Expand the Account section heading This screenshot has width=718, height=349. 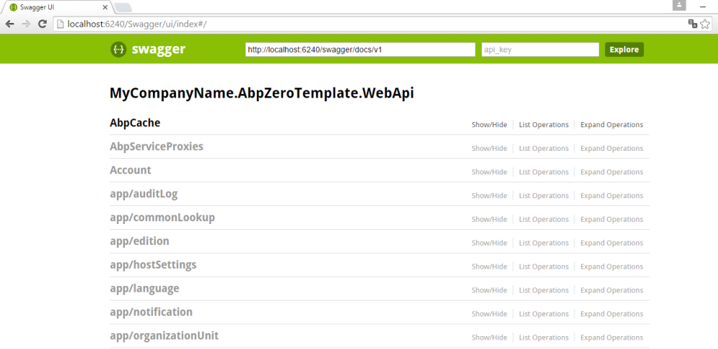pyautogui.click(x=131, y=170)
